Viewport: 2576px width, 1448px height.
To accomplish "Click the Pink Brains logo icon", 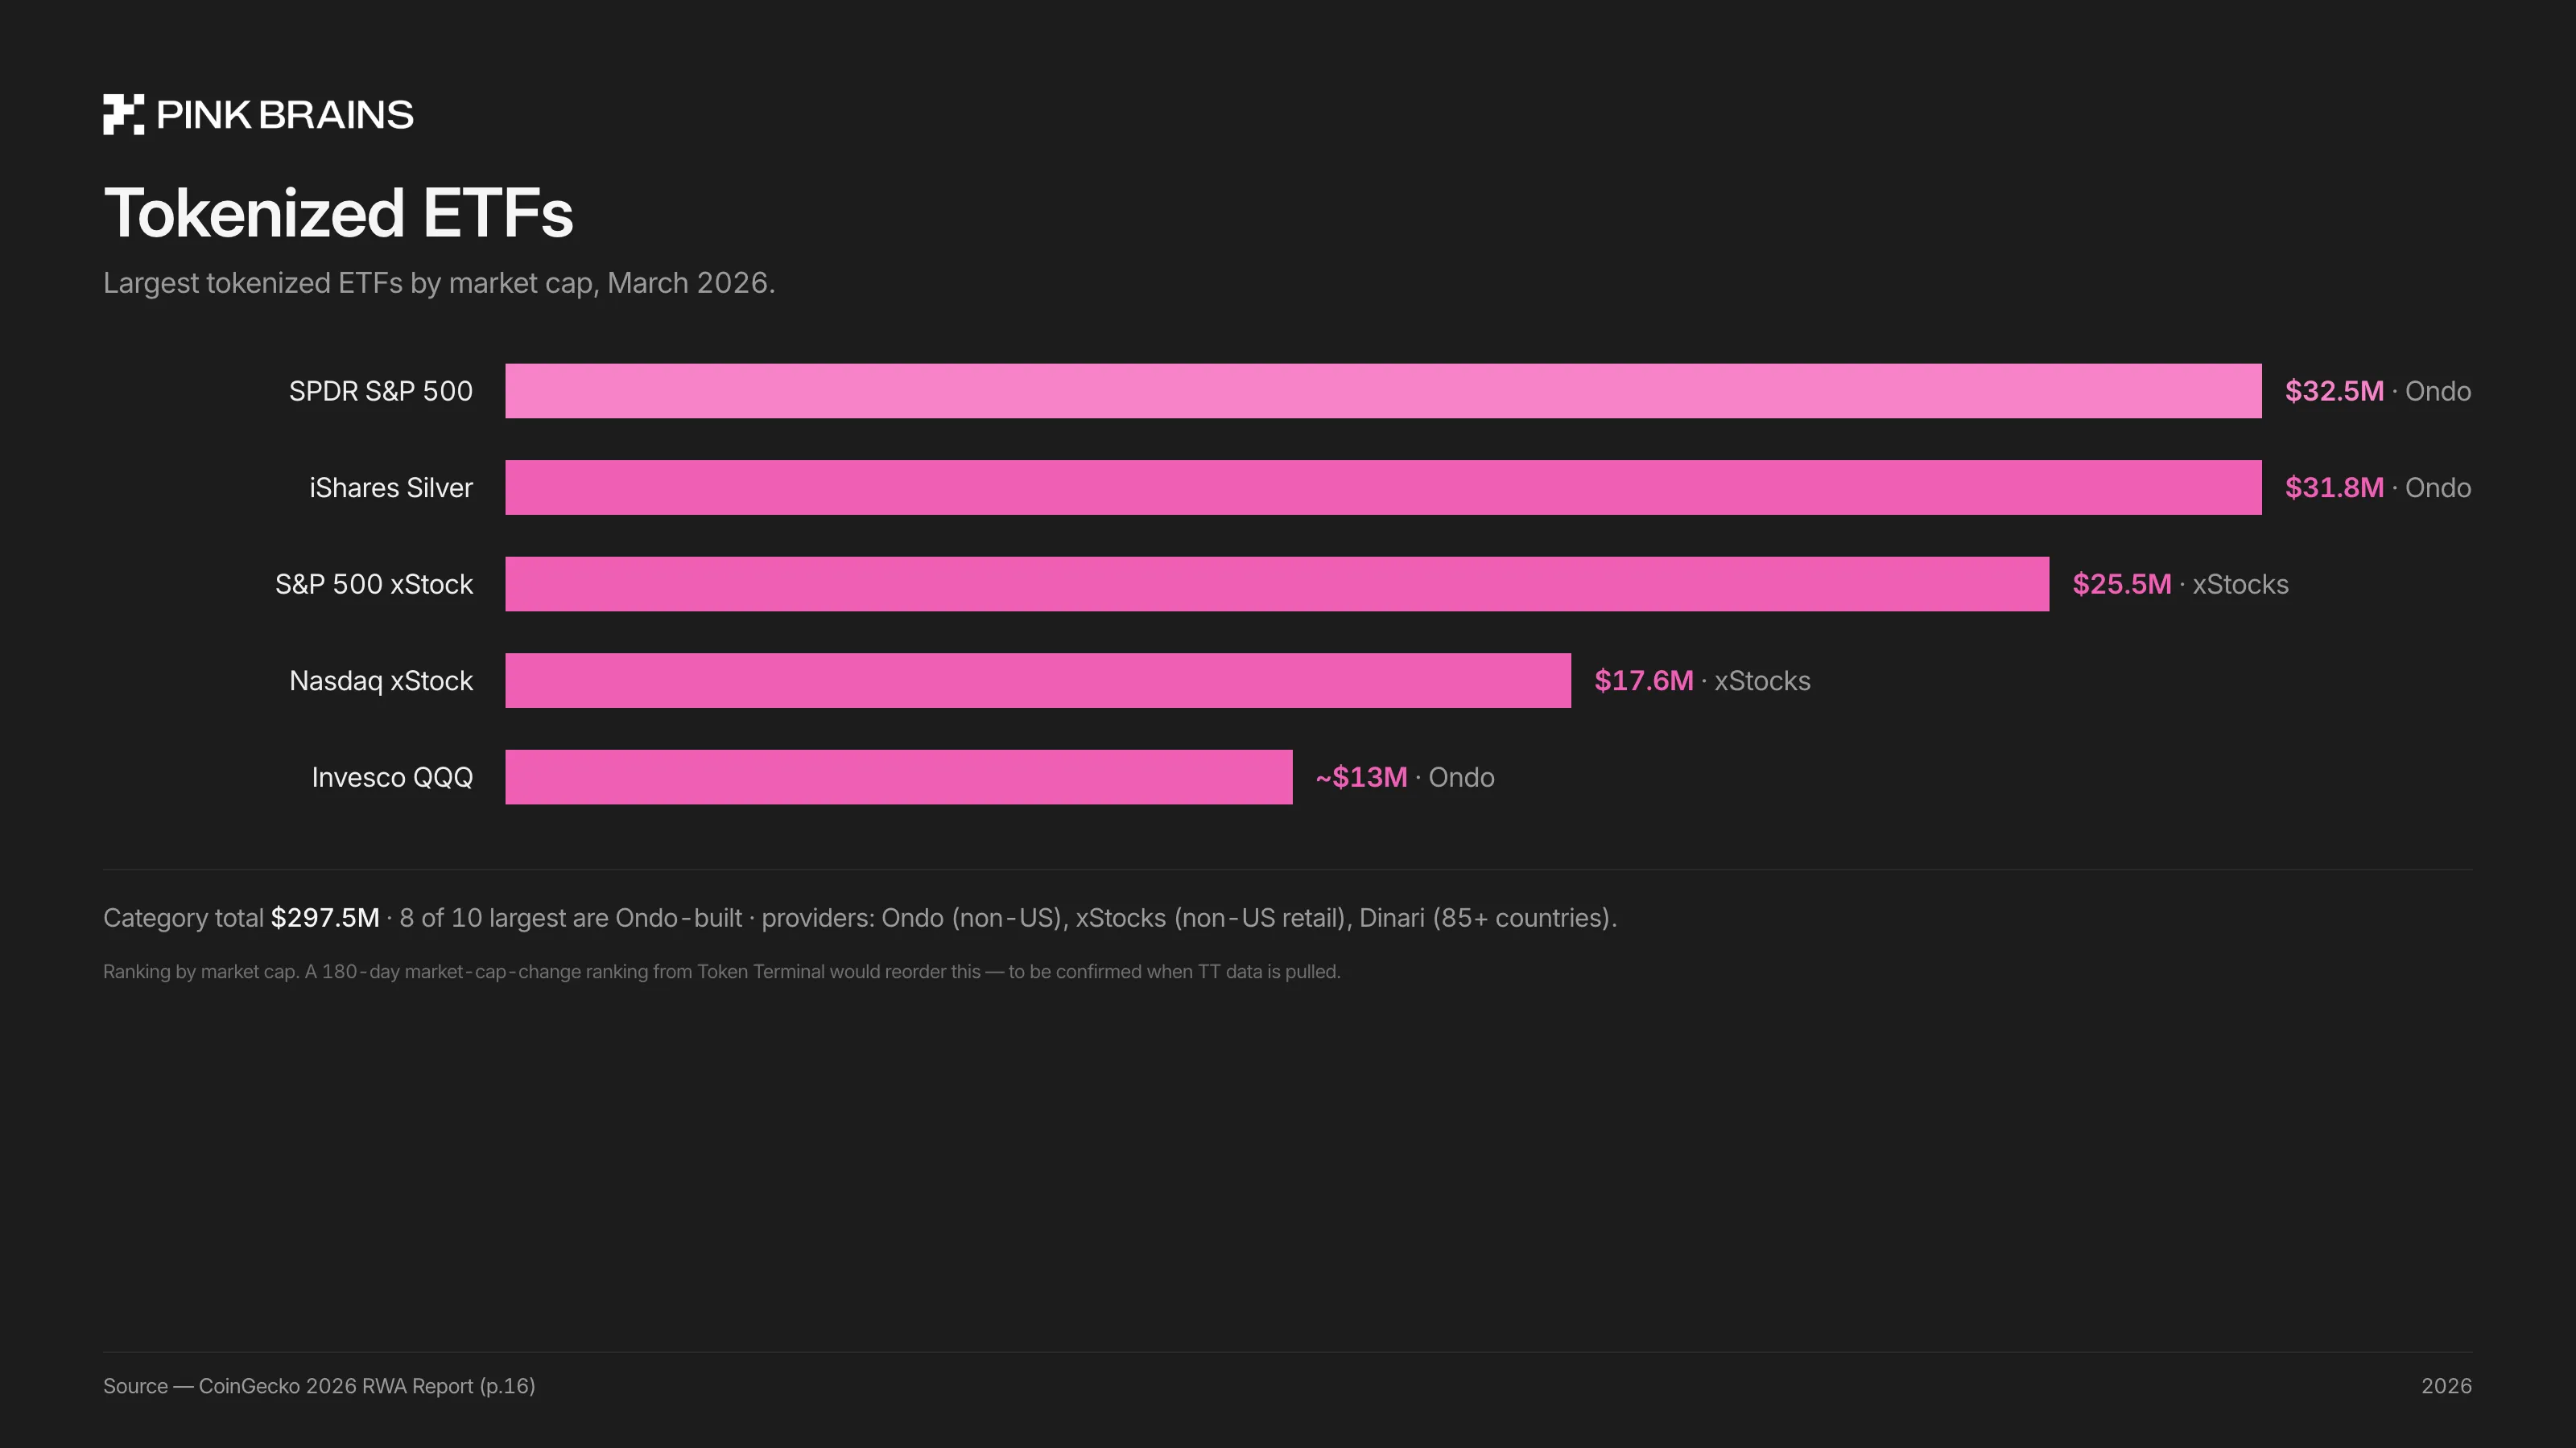I will pyautogui.click(x=123, y=115).
